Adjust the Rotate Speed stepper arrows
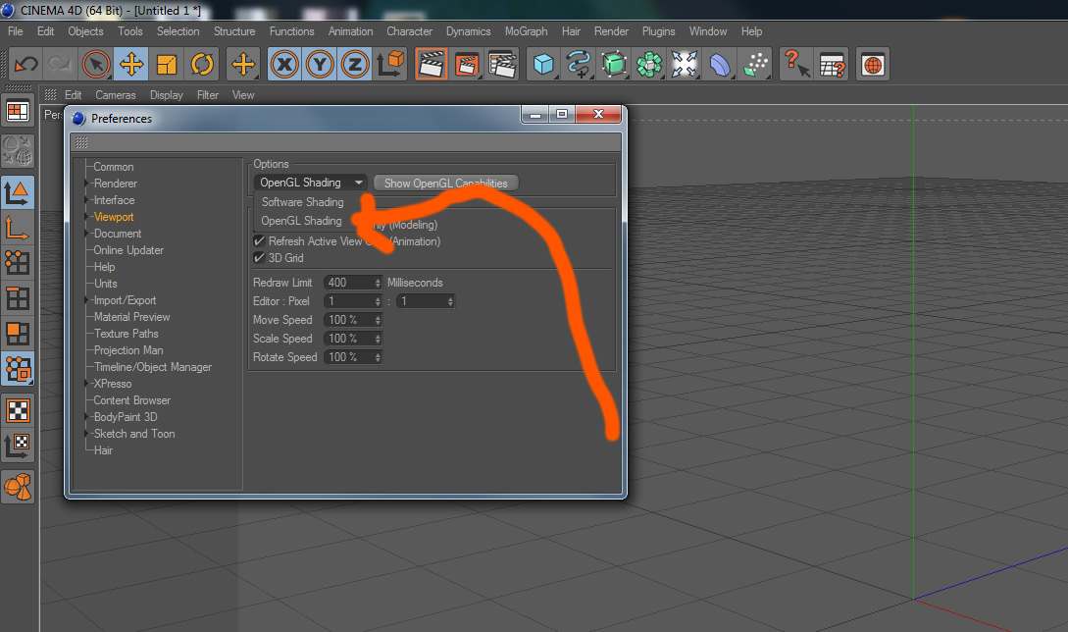The width and height of the screenshot is (1068, 632). pyautogui.click(x=378, y=357)
